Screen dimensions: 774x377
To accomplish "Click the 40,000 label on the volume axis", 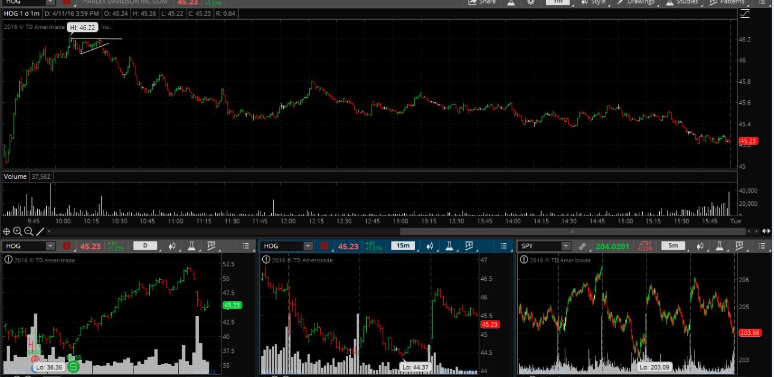I will coord(749,191).
